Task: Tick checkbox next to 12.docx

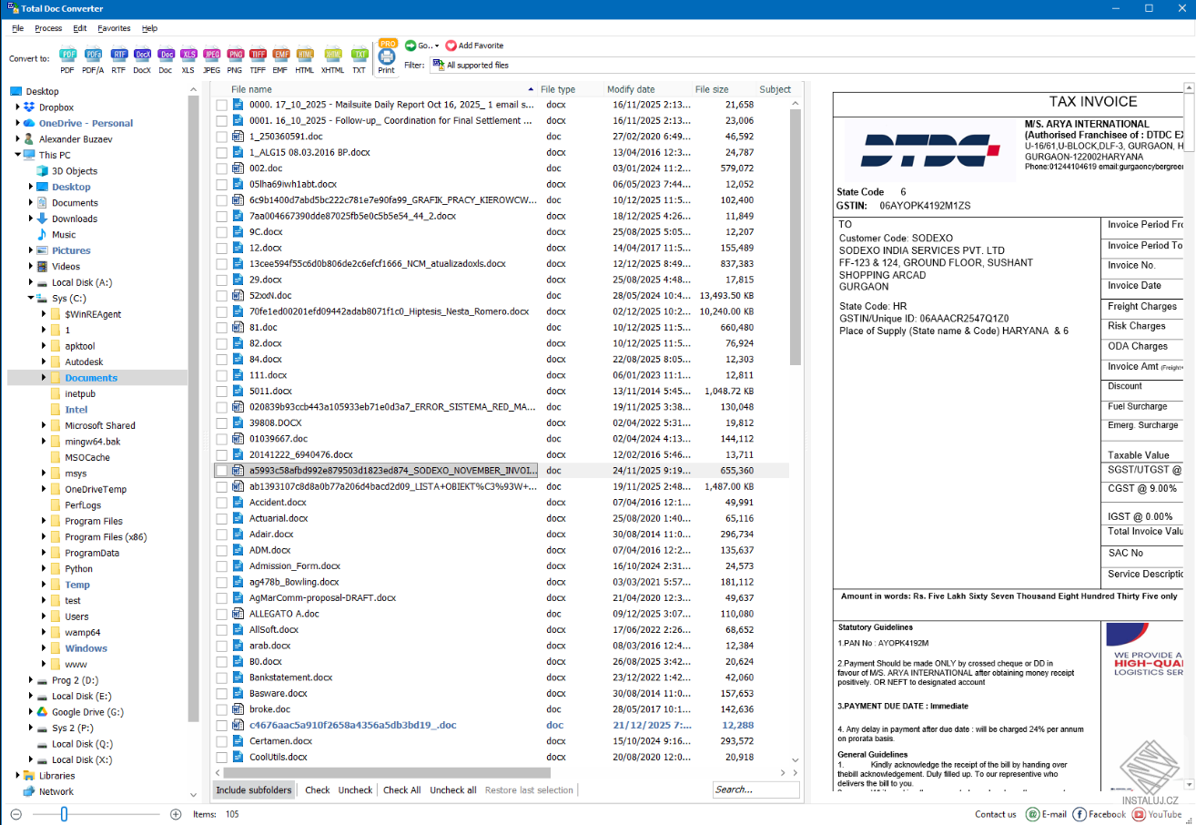Action: click(221, 248)
